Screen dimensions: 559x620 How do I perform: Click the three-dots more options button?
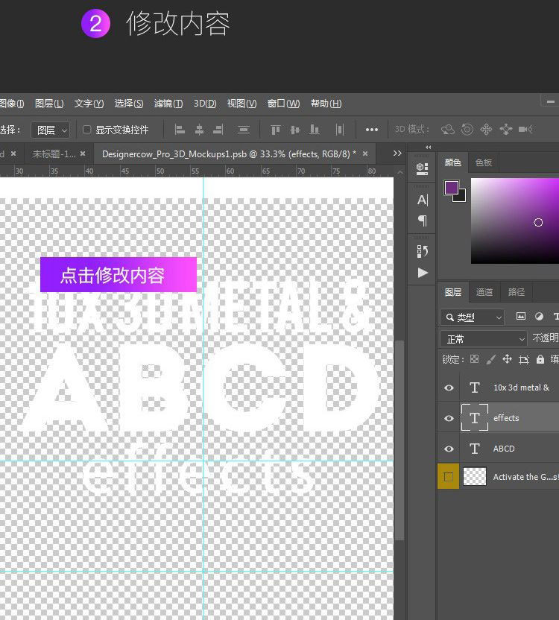tap(371, 130)
